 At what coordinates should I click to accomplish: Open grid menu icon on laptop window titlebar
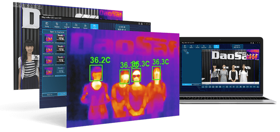click(x=251, y=43)
